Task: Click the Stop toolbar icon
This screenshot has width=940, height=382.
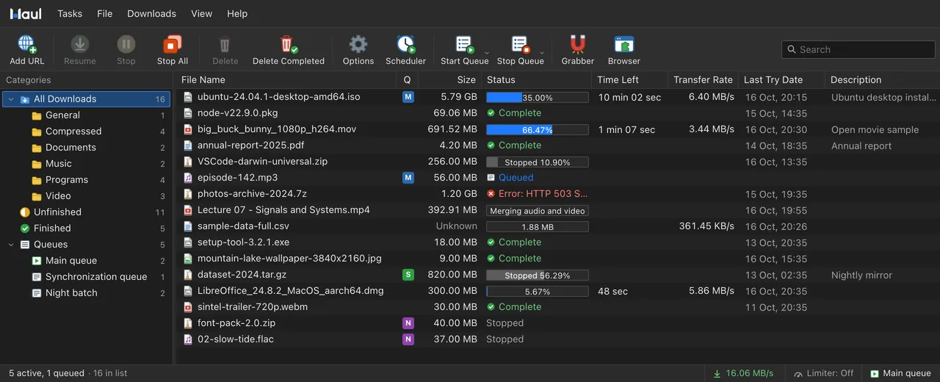Action: (126, 45)
